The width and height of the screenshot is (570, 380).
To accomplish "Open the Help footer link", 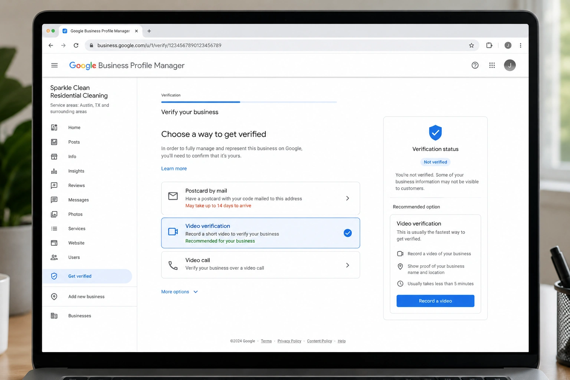I will click(x=341, y=341).
